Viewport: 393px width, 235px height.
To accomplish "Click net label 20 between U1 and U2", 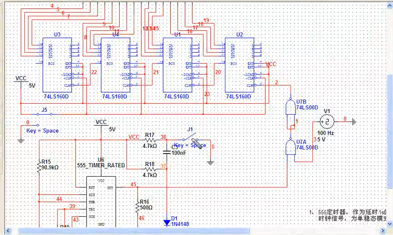I will pyautogui.click(x=218, y=73).
